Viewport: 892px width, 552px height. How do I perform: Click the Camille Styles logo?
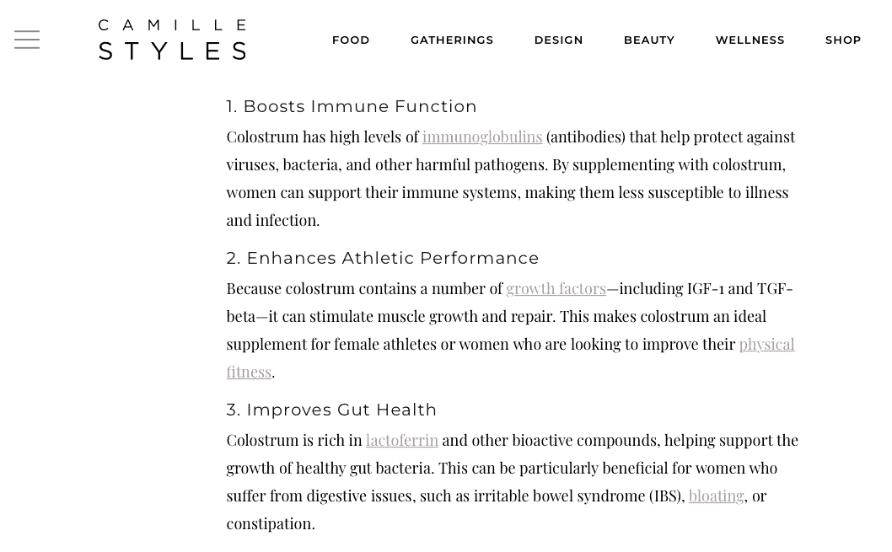[172, 40]
